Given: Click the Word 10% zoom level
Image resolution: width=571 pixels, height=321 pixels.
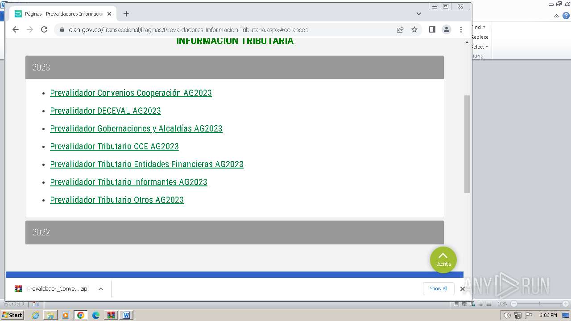Looking at the screenshot, I should click(x=502, y=304).
